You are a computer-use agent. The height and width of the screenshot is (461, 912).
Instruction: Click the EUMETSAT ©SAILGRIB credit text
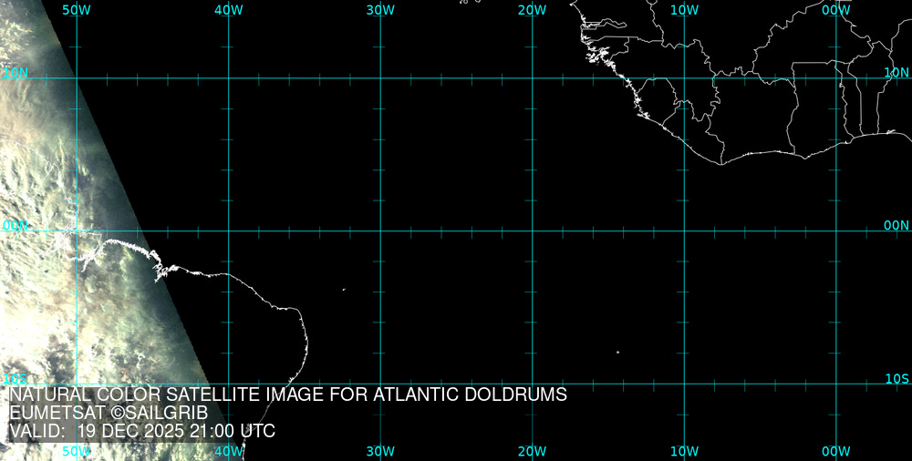point(109,413)
